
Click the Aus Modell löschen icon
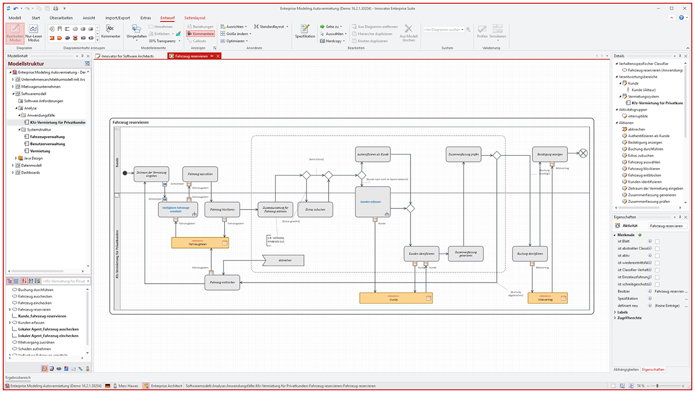(x=408, y=32)
